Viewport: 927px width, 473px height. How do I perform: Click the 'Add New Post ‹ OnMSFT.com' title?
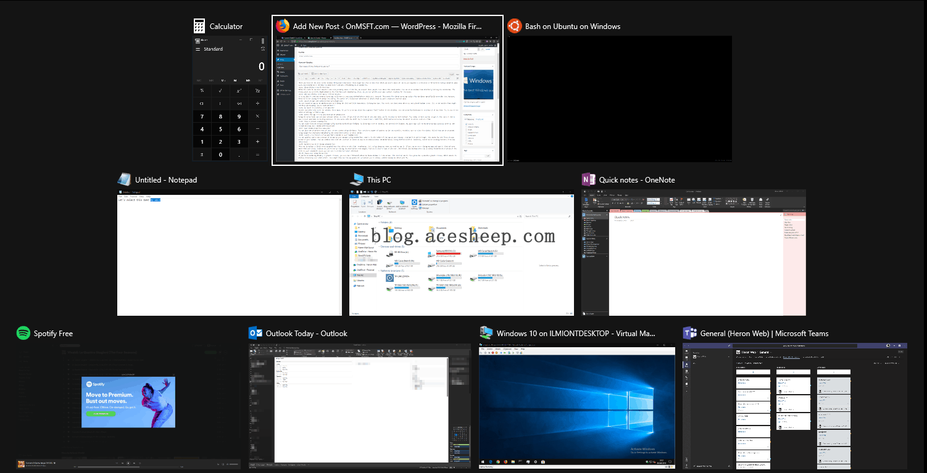388,27
